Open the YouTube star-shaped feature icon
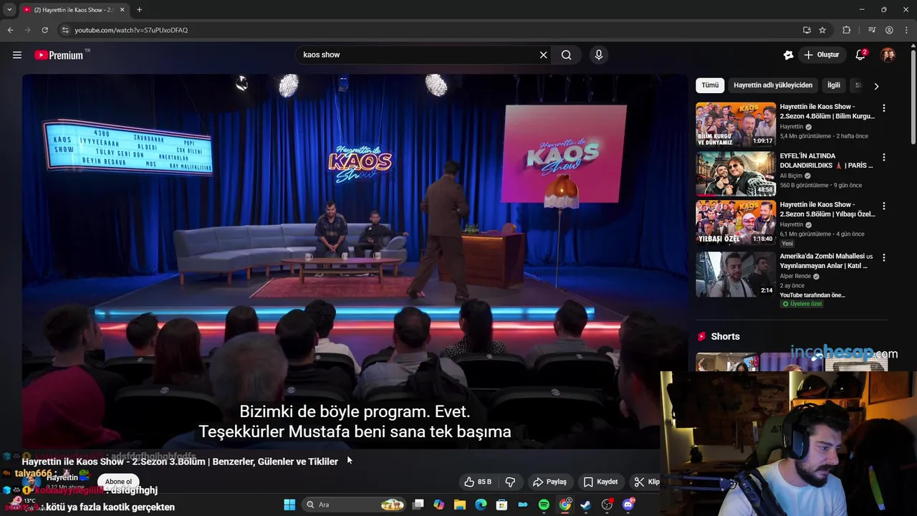 789,55
